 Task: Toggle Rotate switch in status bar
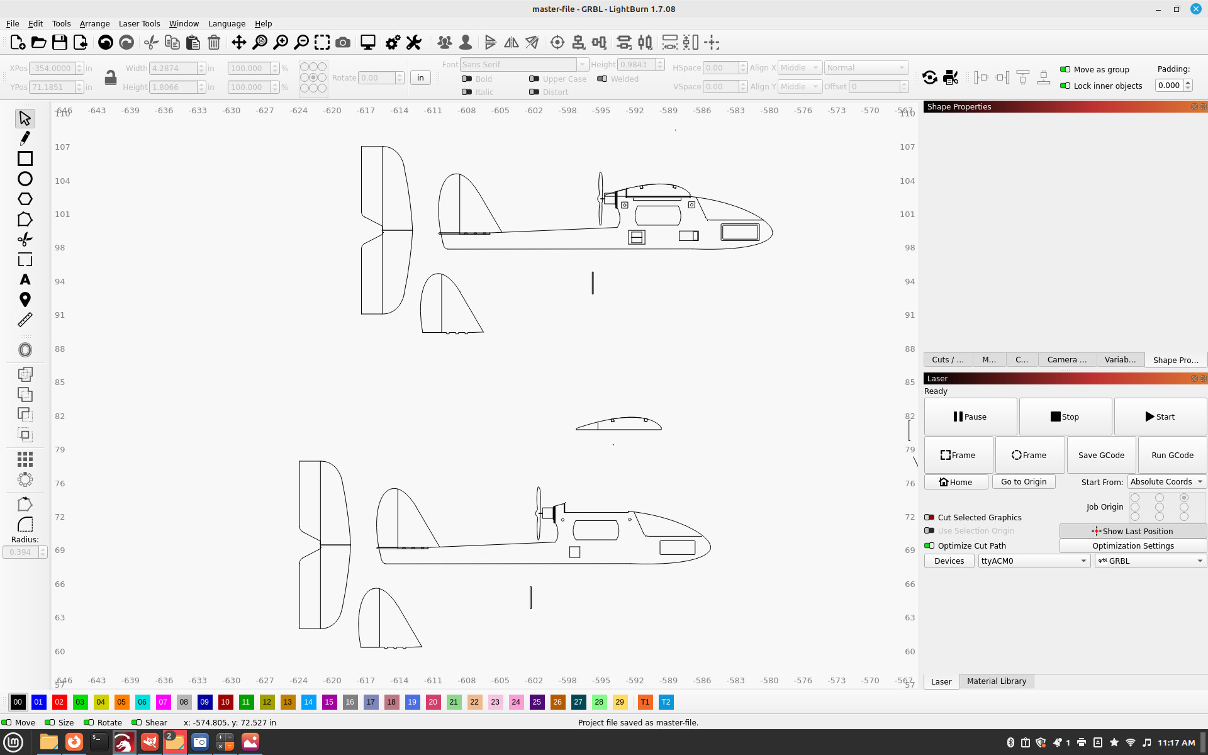89,722
